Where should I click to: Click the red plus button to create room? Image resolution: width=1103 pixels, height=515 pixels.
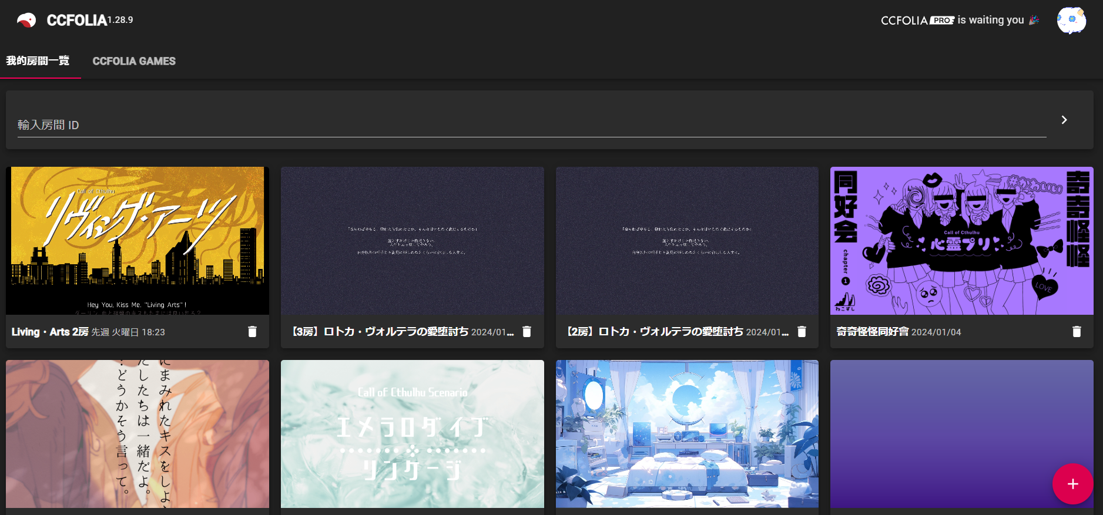(x=1072, y=484)
